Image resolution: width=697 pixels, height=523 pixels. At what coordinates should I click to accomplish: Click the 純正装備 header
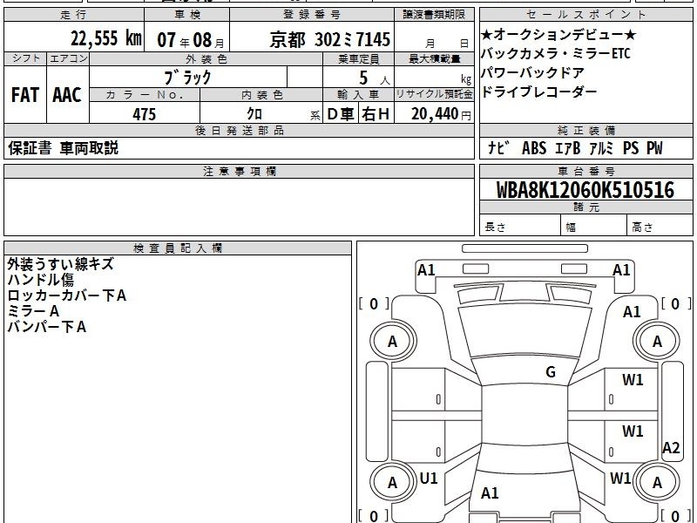click(x=585, y=130)
